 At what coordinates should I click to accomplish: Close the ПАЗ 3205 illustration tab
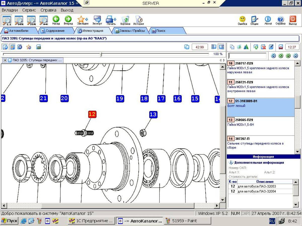[x=5, y=60]
